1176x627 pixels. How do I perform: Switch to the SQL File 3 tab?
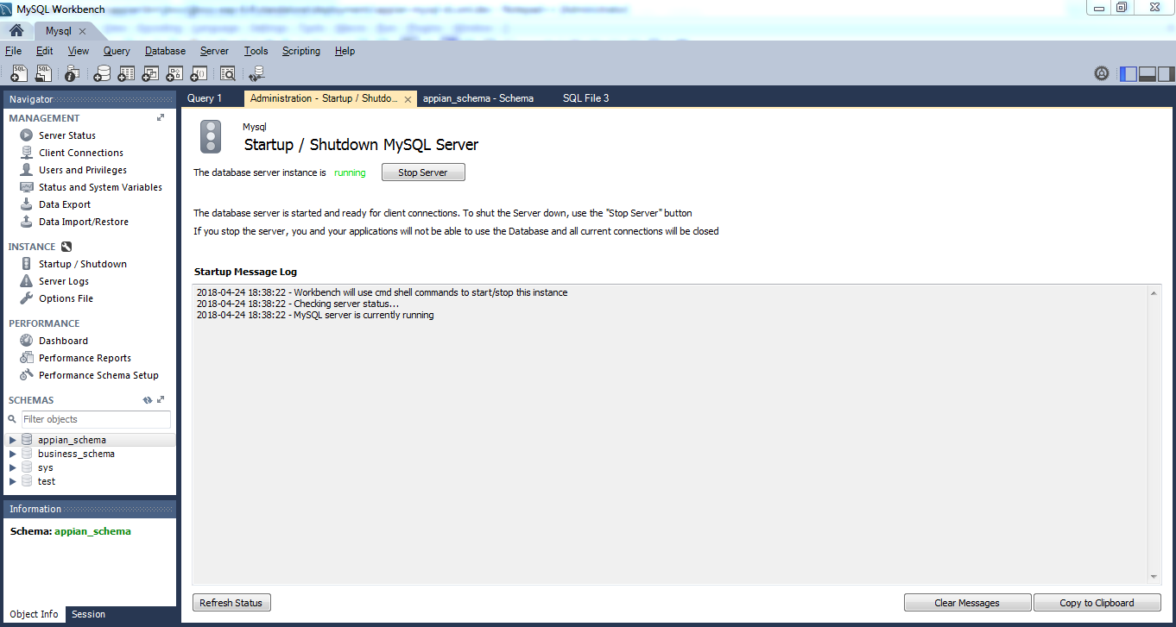pyautogui.click(x=586, y=98)
